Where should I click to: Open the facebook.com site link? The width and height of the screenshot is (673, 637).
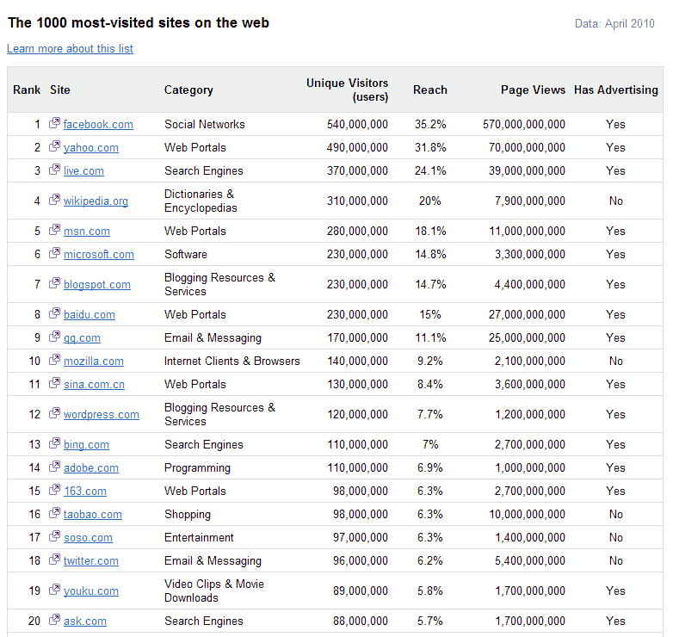pos(98,125)
